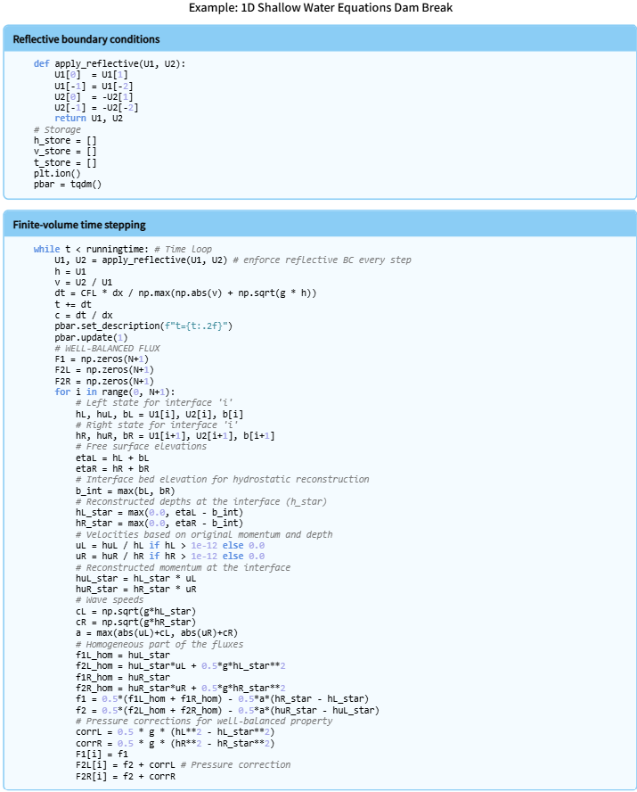The width and height of the screenshot is (637, 792).
Task: Click the pbar.set_description call line
Action: pyautogui.click(x=143, y=326)
